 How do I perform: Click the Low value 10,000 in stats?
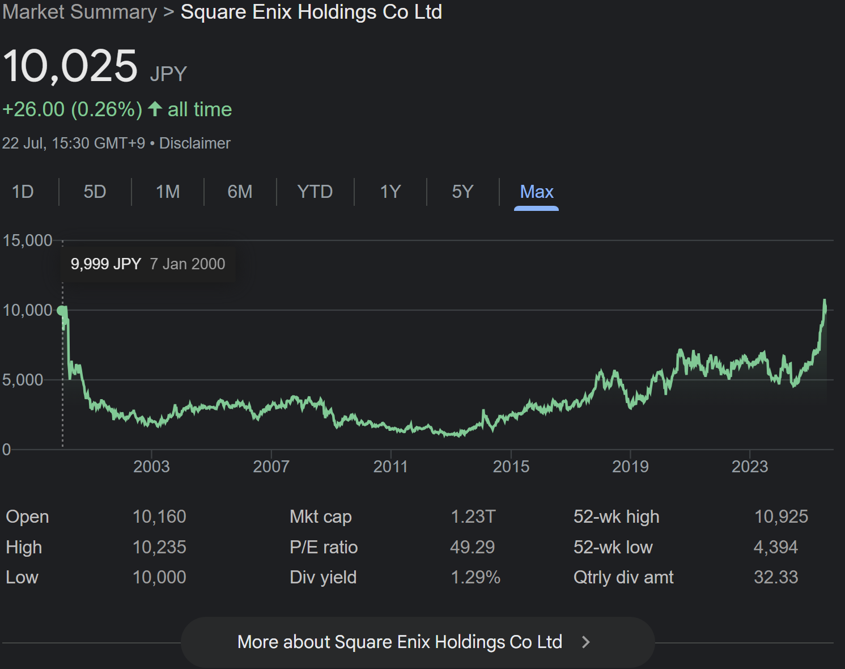159,577
